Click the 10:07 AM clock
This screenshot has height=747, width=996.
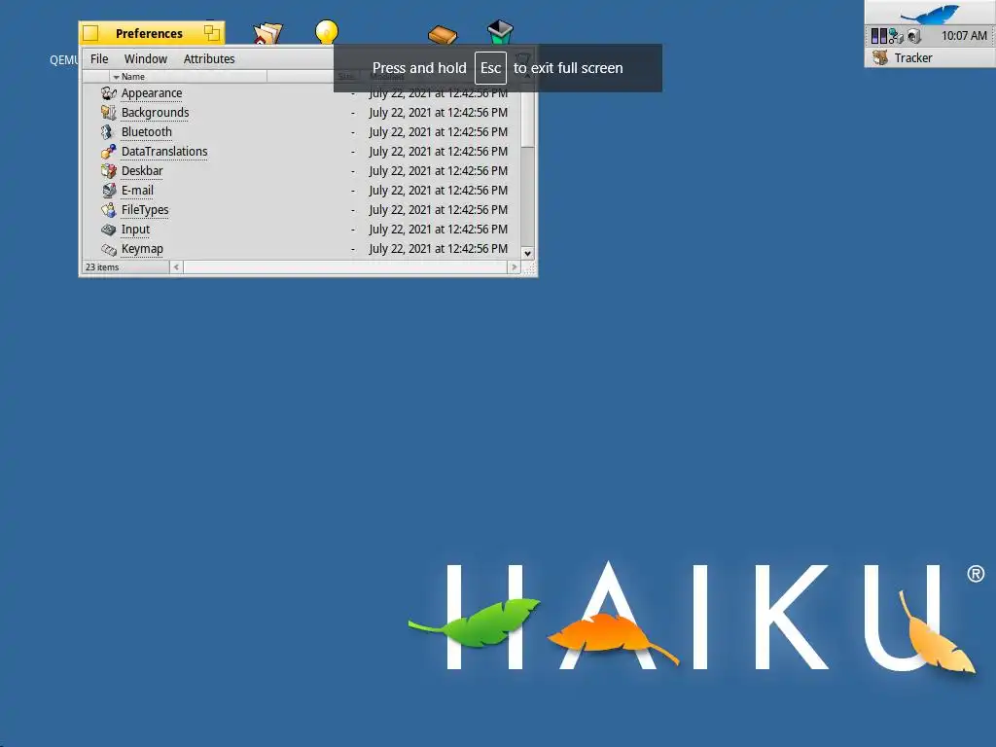pos(964,36)
